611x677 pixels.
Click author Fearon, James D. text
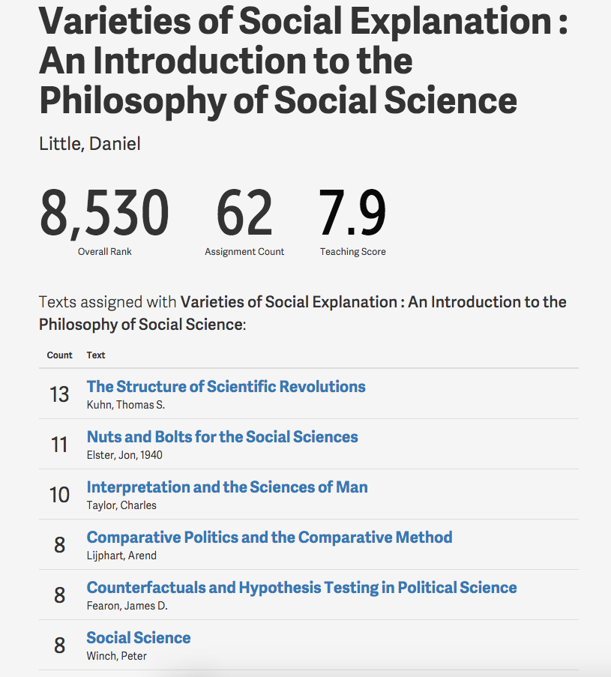pos(127,606)
